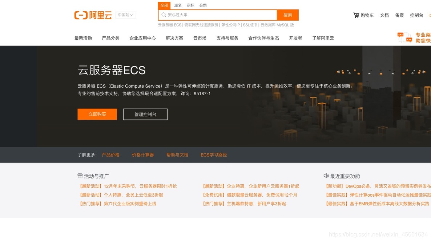Click the Aliyun logo
This screenshot has height=241, width=431.
click(x=93, y=15)
